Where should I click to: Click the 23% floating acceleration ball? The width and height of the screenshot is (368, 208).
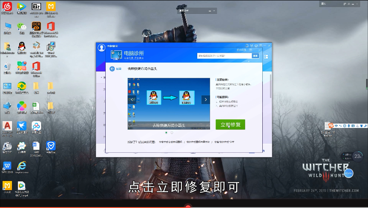coord(358,156)
